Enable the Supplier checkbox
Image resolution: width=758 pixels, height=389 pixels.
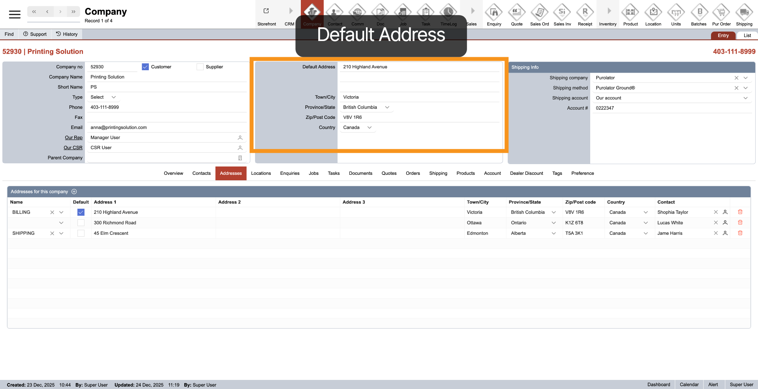[x=200, y=67]
